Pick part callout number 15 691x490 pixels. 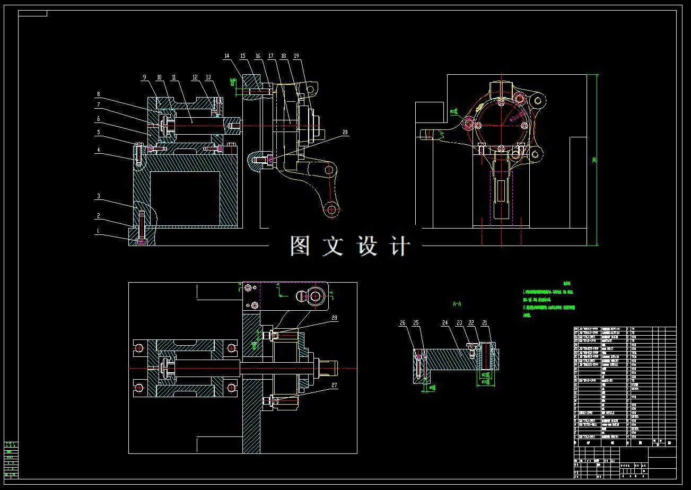[242, 56]
